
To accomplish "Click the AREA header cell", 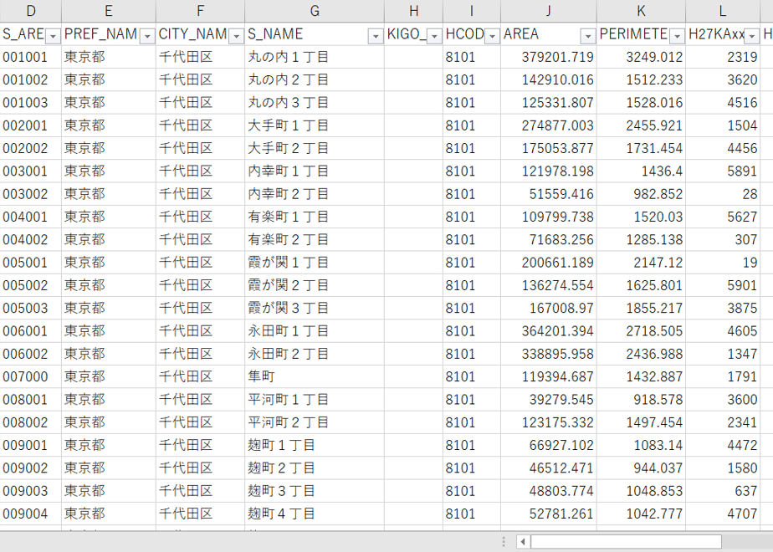I will 549,34.
